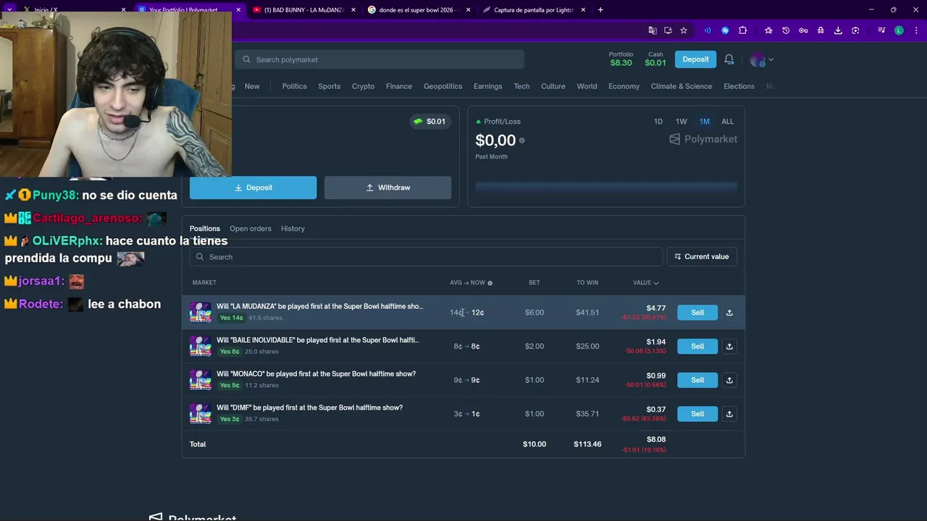Open the media controls playlist icon
This screenshot has width=927, height=521.
tap(881, 30)
